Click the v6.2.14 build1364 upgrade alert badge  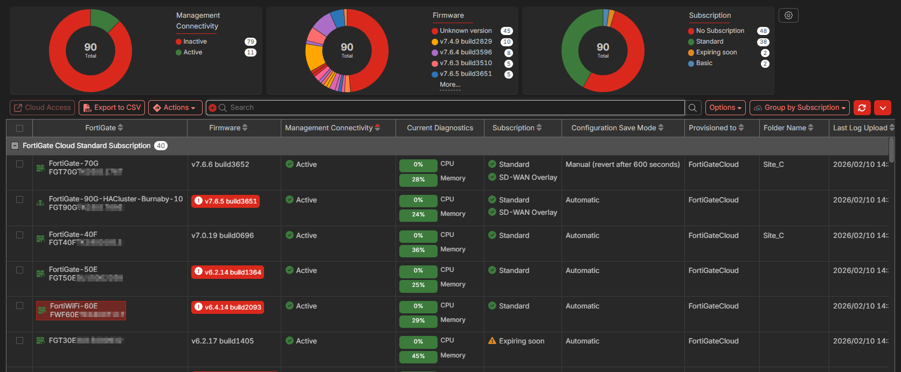click(x=227, y=272)
